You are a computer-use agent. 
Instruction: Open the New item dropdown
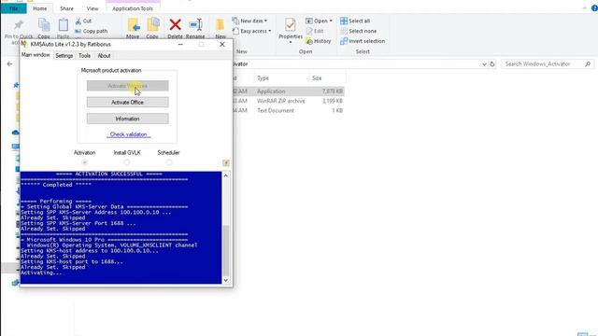coord(249,21)
